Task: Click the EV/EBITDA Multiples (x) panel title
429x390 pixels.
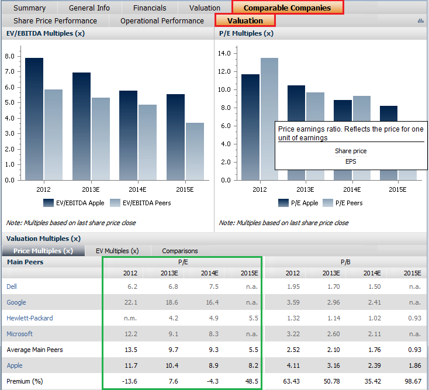Action: click(46, 33)
